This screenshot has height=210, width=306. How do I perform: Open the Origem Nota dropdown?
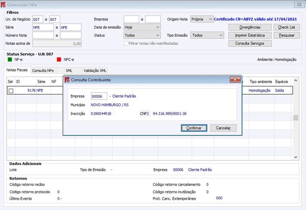(202, 19)
